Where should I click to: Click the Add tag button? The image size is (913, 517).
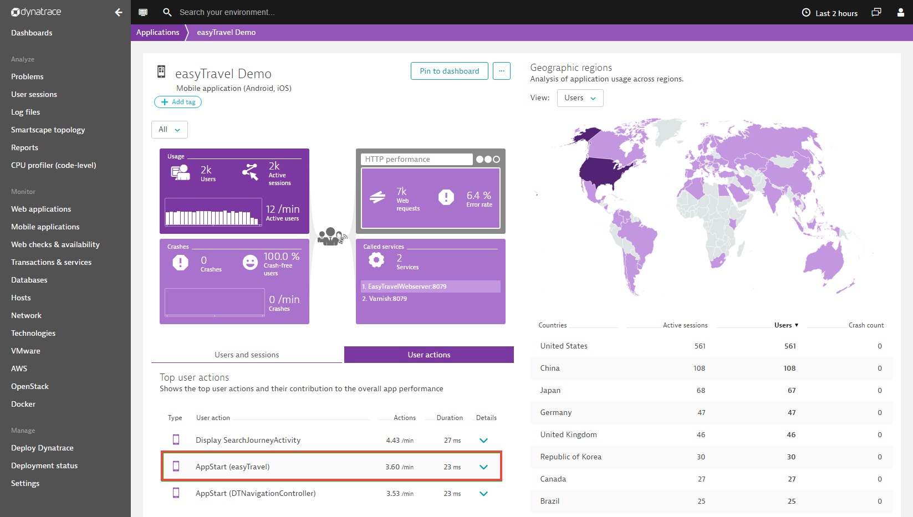pos(178,102)
